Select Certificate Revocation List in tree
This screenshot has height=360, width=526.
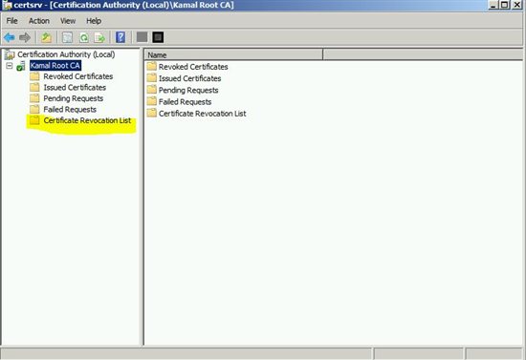point(87,120)
